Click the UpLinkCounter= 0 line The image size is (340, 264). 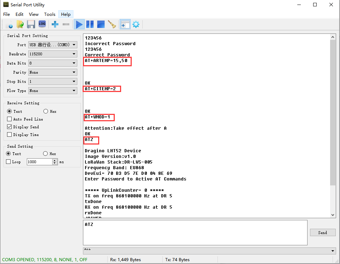[x=124, y=190]
